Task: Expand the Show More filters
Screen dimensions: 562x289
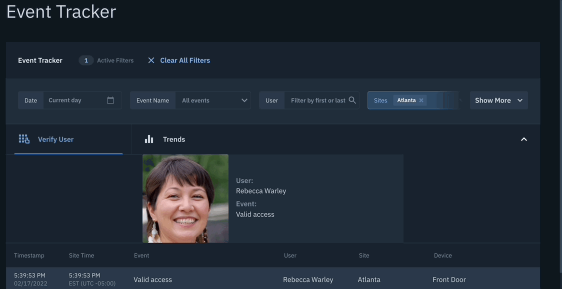Action: pos(498,100)
